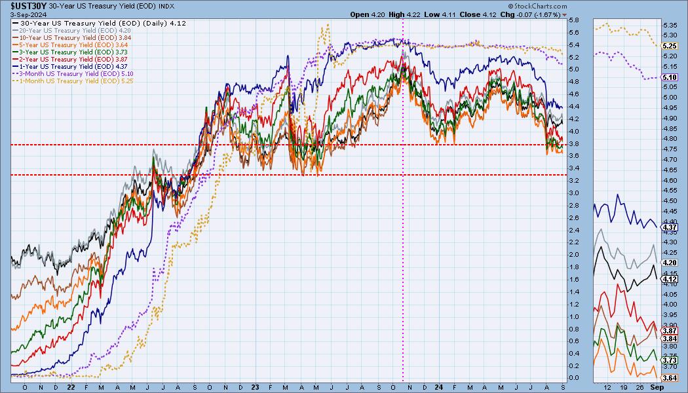Select the 5-Year US Treasury Yield legend entry
Screen dimensions: 688x393
click(71, 45)
